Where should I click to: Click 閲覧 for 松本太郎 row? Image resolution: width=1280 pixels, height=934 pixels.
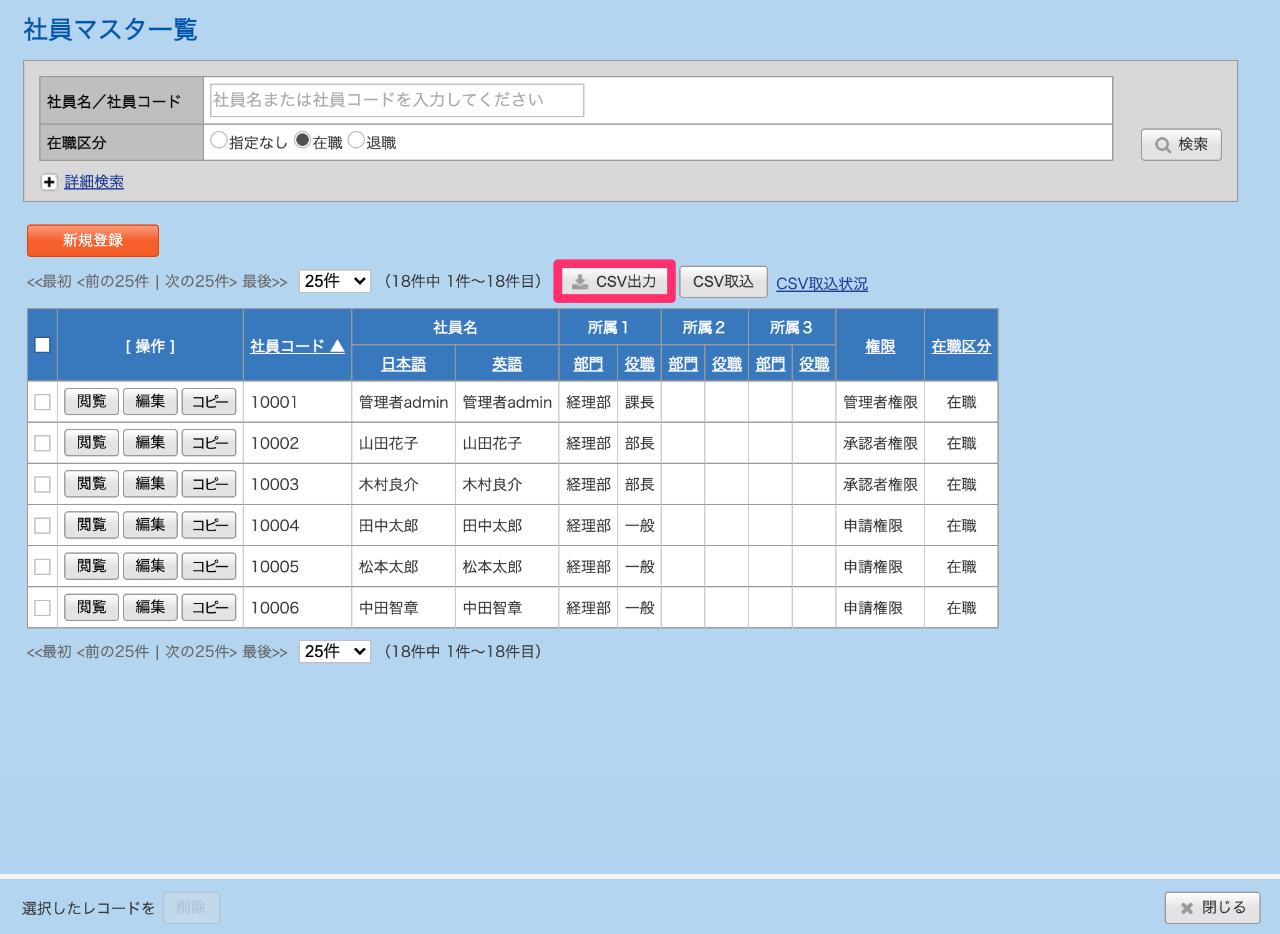click(92, 566)
